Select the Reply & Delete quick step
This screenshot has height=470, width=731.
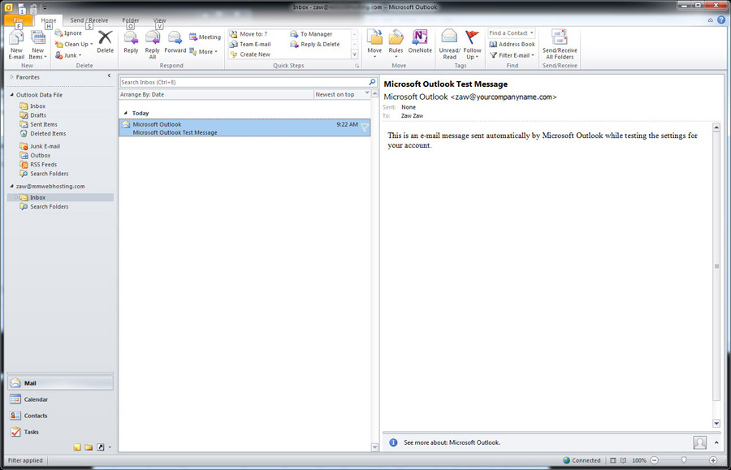315,45
